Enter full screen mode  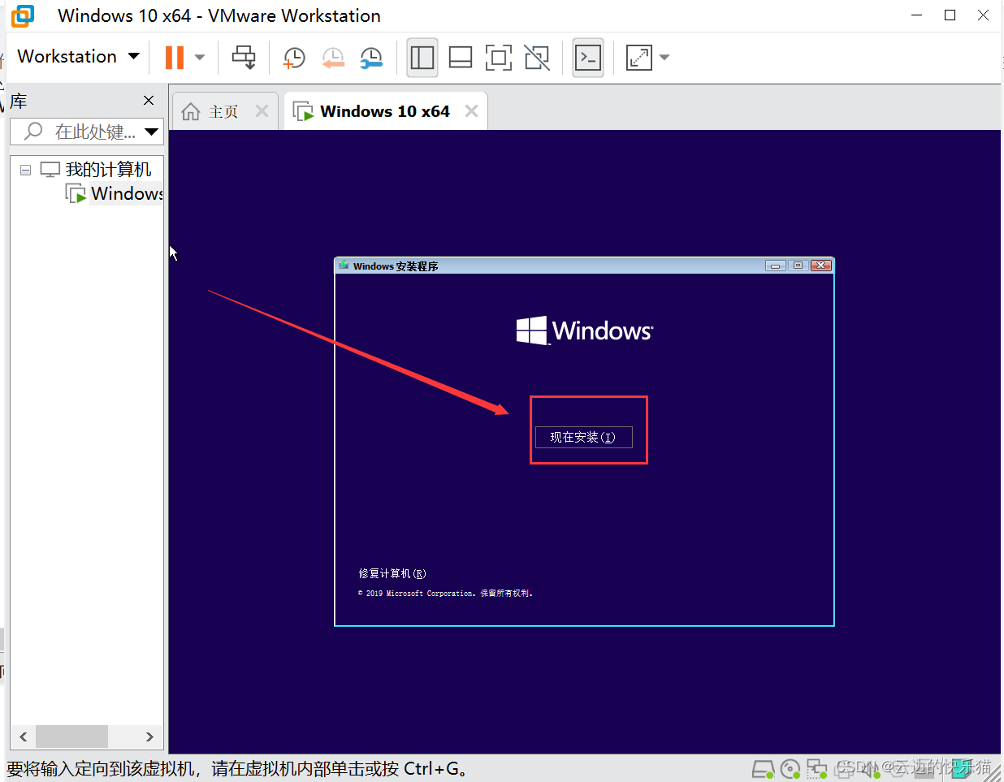coord(499,58)
